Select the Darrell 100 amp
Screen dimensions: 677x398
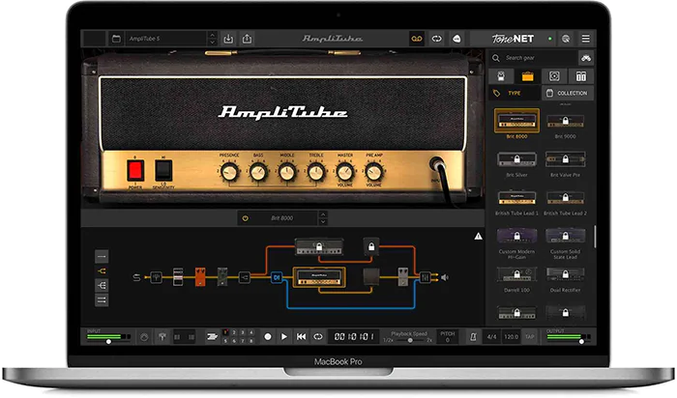(516, 274)
